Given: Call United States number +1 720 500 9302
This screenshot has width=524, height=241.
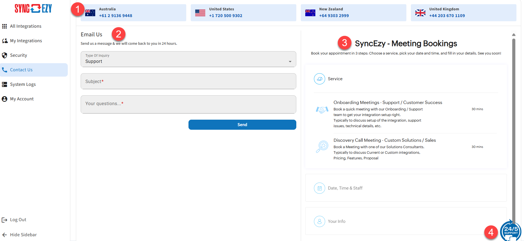Looking at the screenshot, I should tap(226, 16).
